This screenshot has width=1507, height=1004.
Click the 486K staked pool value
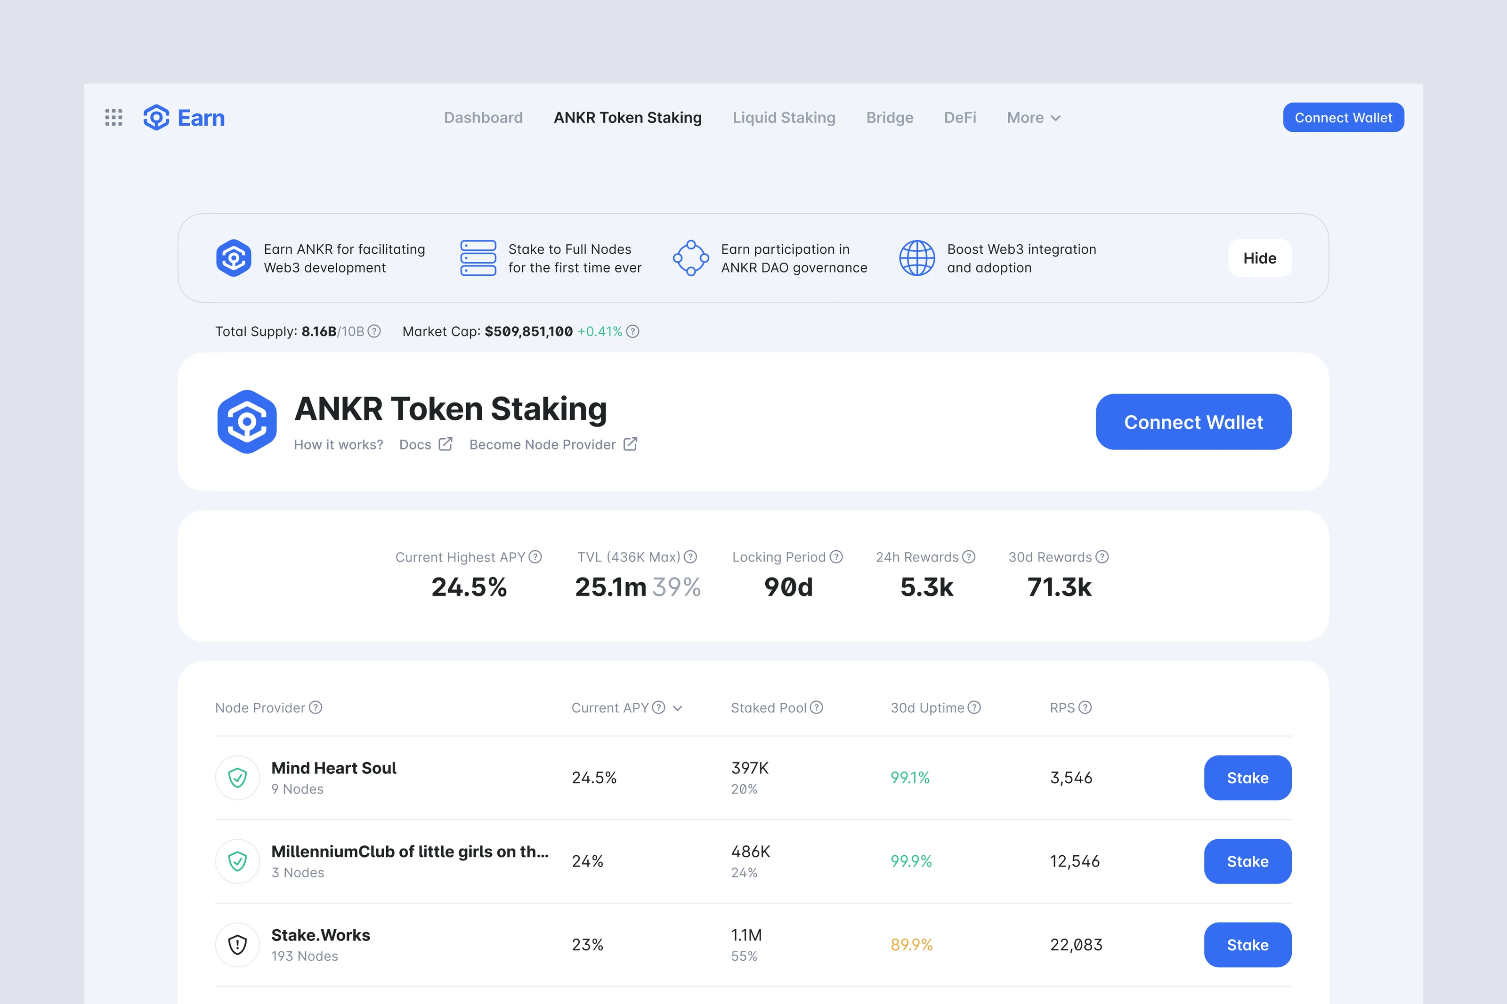pyautogui.click(x=751, y=851)
